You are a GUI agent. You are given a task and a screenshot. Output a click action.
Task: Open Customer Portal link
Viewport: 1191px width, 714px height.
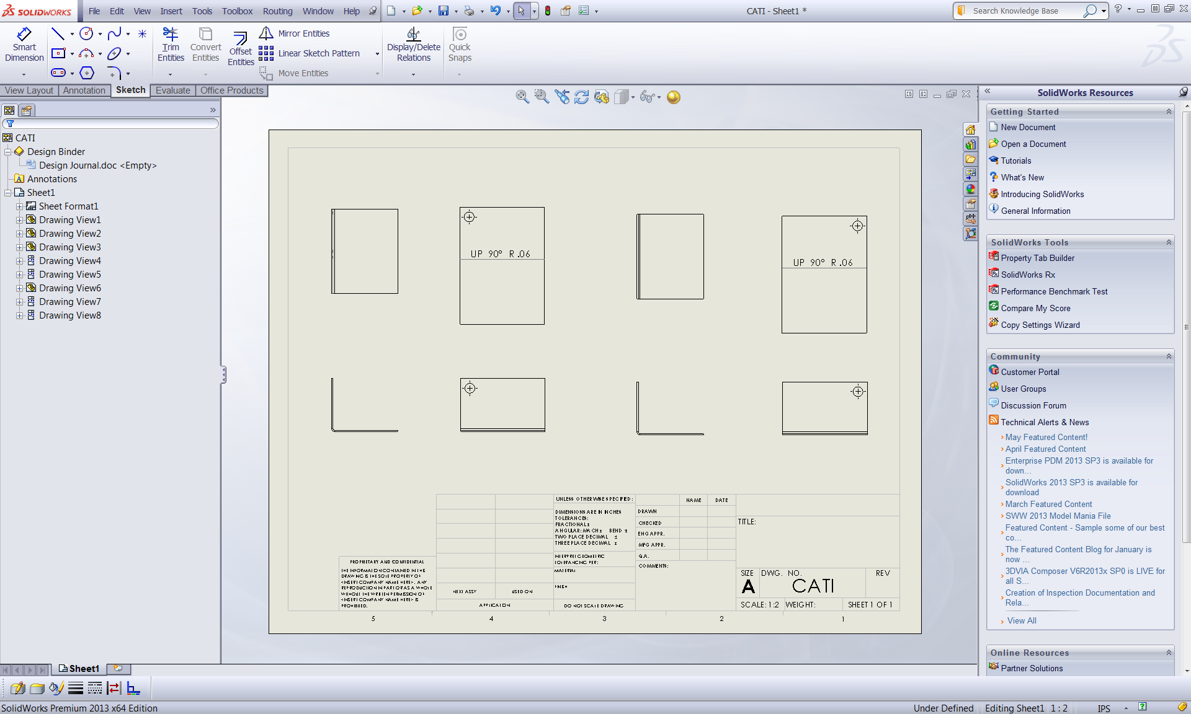1030,372
